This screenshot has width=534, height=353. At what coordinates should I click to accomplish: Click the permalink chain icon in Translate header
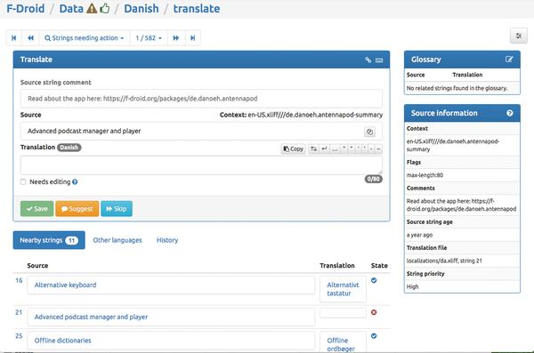[x=368, y=60]
